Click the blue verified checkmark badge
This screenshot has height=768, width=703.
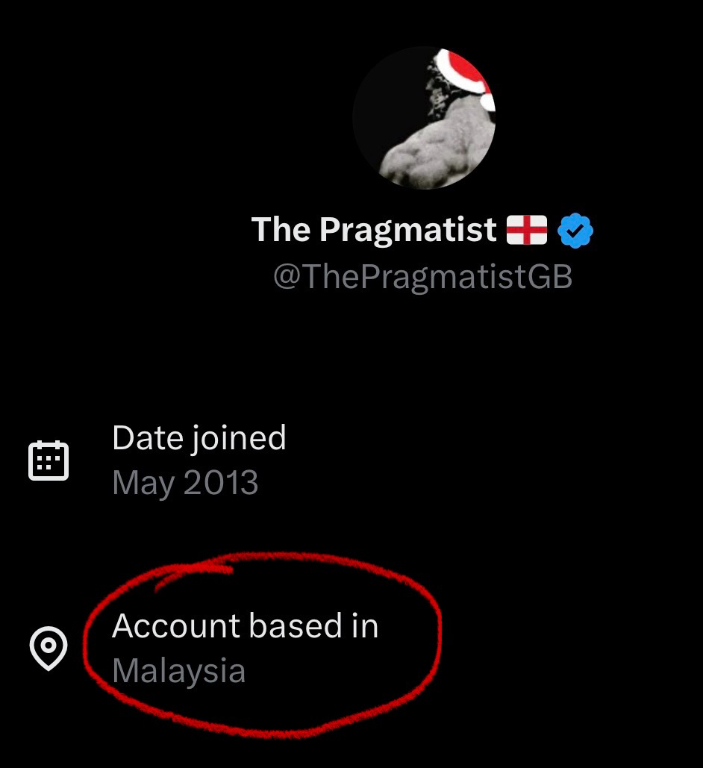point(575,230)
